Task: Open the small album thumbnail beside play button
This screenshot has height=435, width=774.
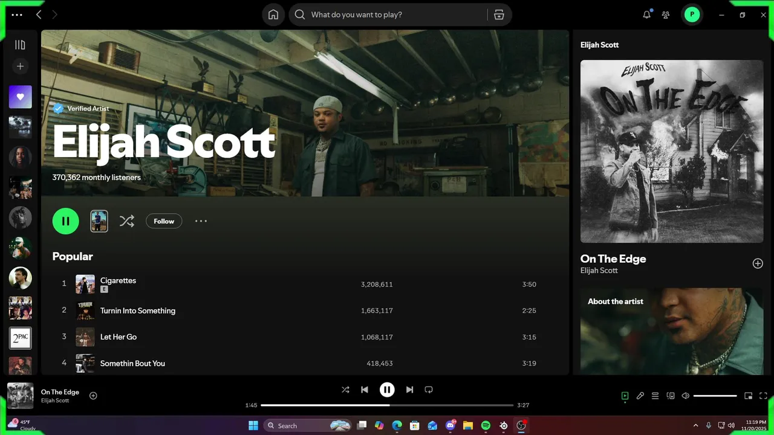Action: pos(99,221)
